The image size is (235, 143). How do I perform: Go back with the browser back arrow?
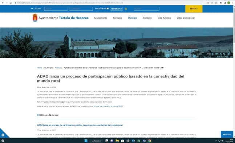3,3
